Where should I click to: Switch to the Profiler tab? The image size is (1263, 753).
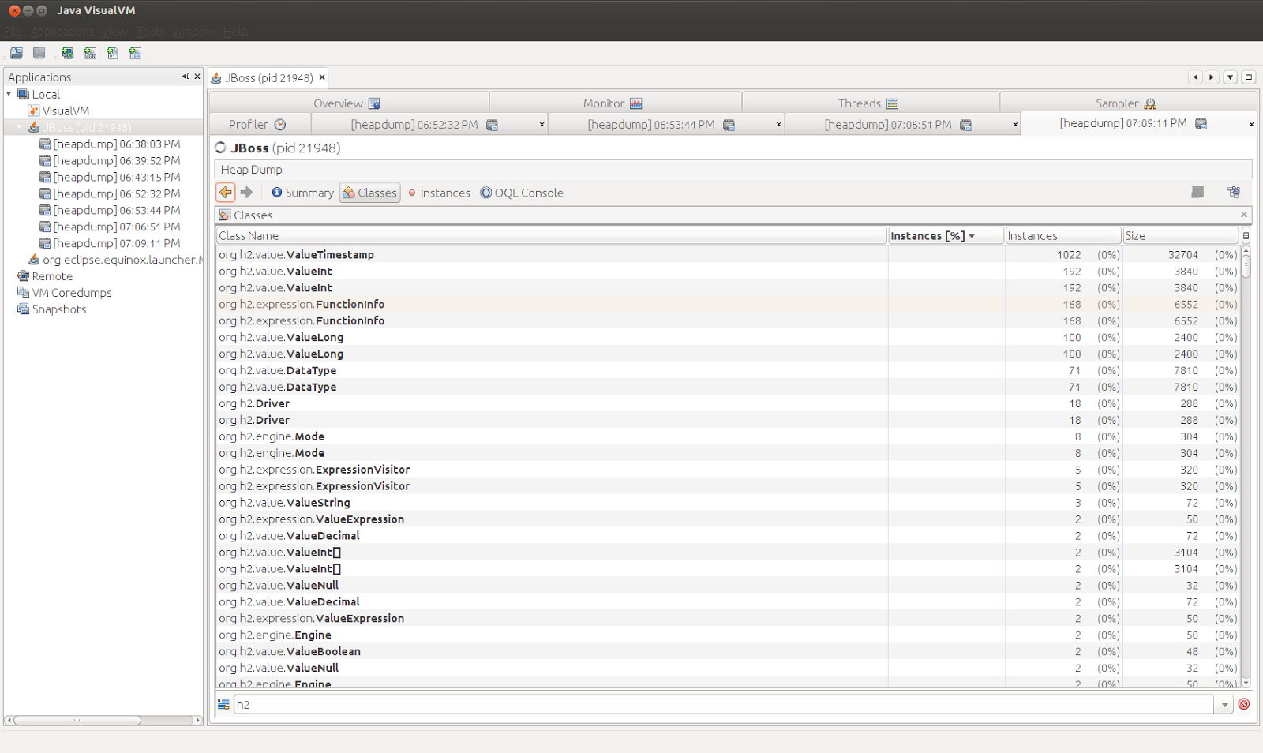(258, 125)
